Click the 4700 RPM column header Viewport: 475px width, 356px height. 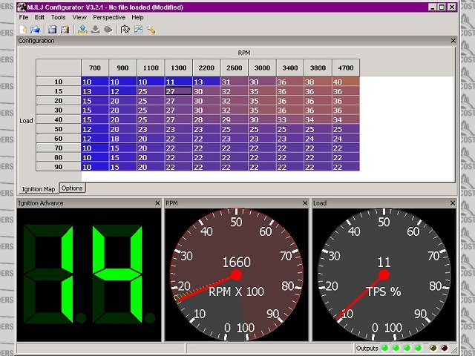click(345, 67)
